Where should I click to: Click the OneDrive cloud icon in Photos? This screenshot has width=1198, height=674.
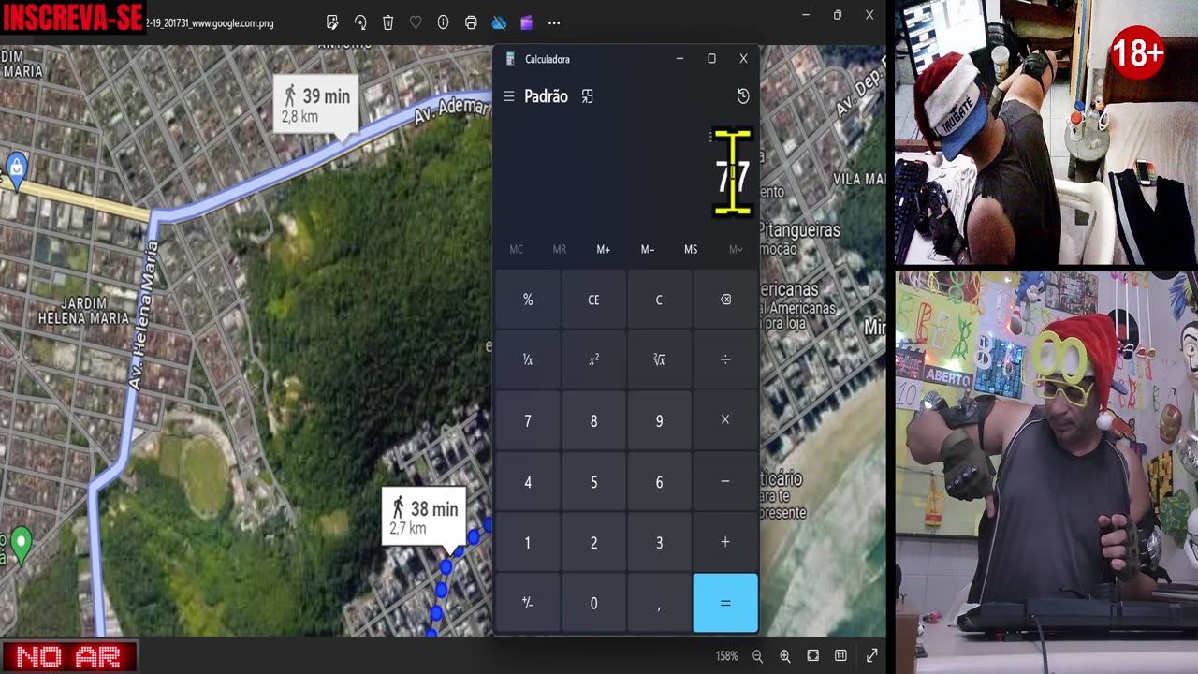click(x=499, y=22)
